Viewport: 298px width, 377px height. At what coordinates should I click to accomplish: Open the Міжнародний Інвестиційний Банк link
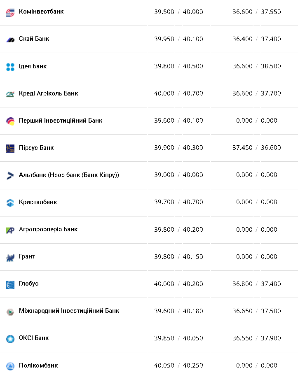pyautogui.click(x=69, y=311)
